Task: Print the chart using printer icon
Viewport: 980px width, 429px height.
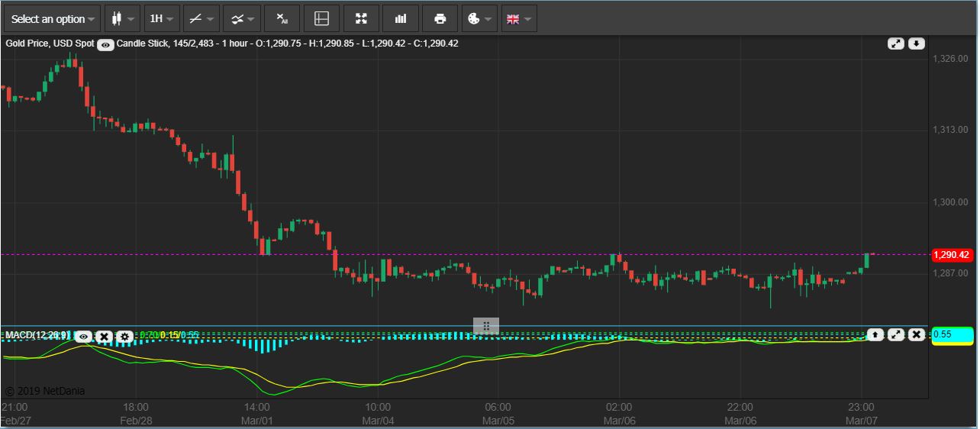Action: (x=440, y=18)
